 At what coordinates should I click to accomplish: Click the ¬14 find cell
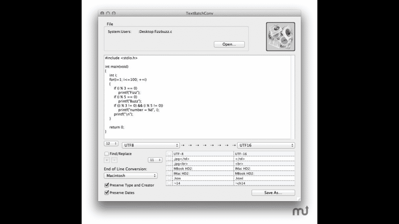[x=203, y=183]
